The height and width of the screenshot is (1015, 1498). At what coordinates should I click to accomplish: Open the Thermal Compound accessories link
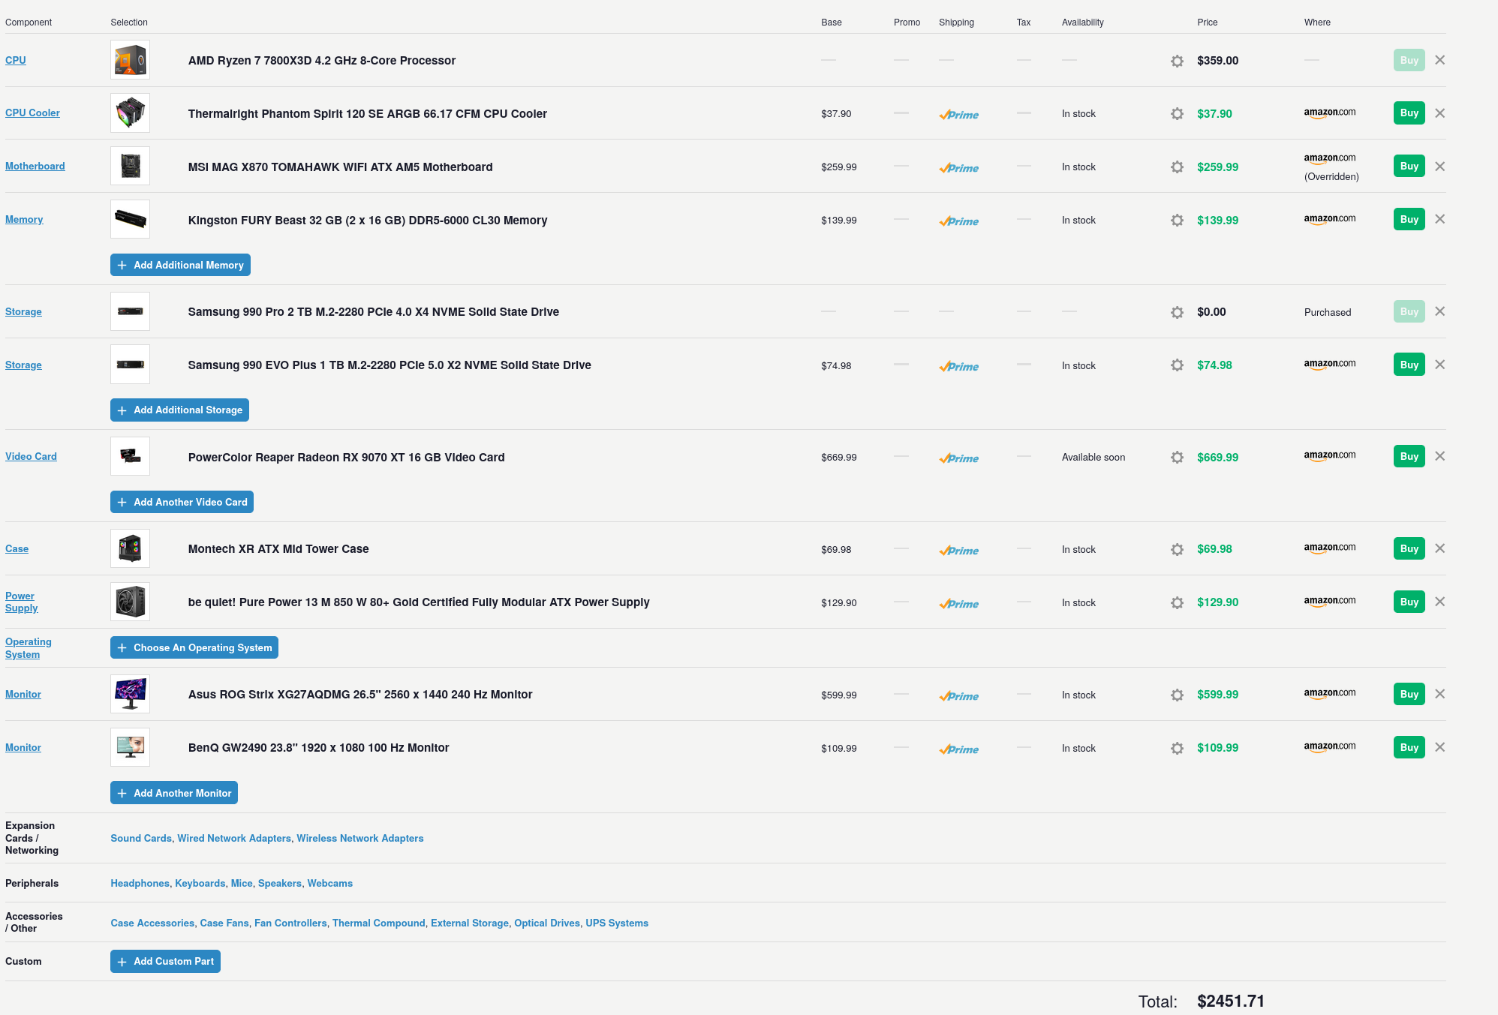click(378, 923)
